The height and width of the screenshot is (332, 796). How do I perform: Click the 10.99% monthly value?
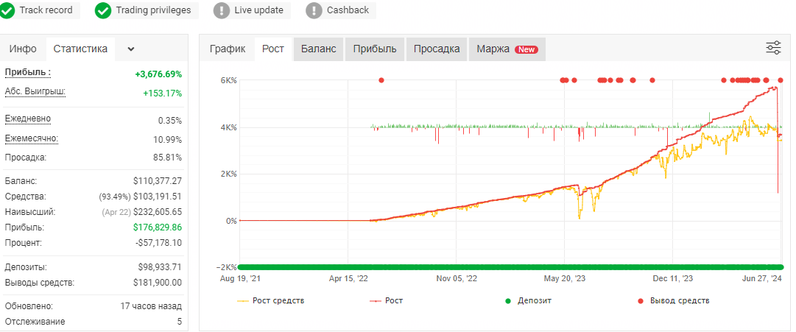pos(169,140)
